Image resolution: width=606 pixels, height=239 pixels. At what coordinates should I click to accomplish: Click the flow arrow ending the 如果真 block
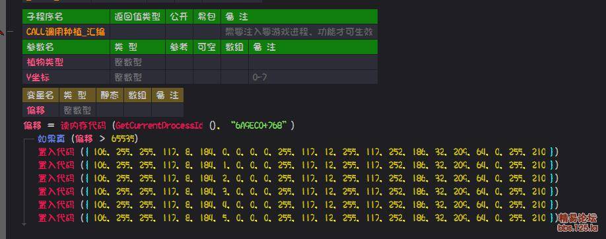(x=24, y=224)
